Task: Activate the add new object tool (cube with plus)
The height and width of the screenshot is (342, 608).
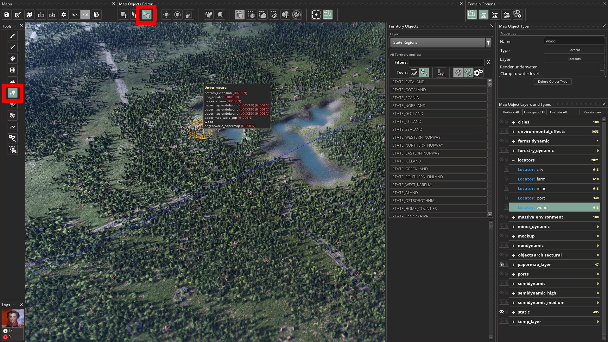Action: pyautogui.click(x=123, y=15)
